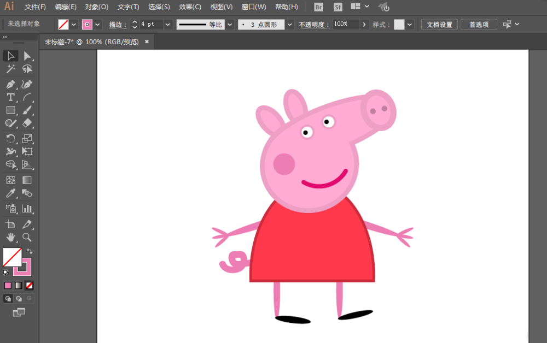Open the change screen mode button
Viewport: 547px width, 343px height.
(x=19, y=312)
